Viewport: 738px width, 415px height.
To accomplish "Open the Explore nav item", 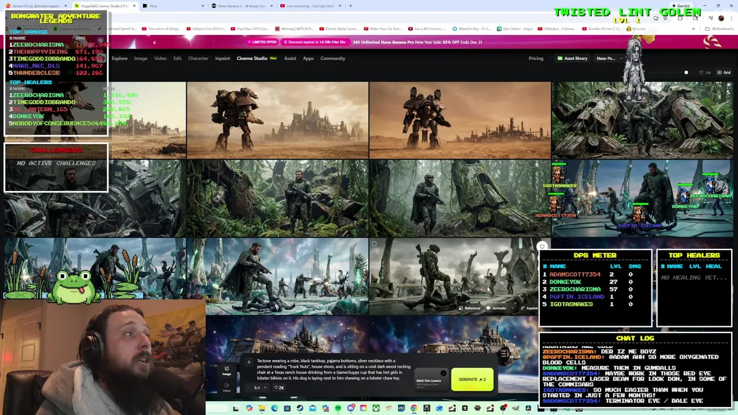I will (119, 58).
